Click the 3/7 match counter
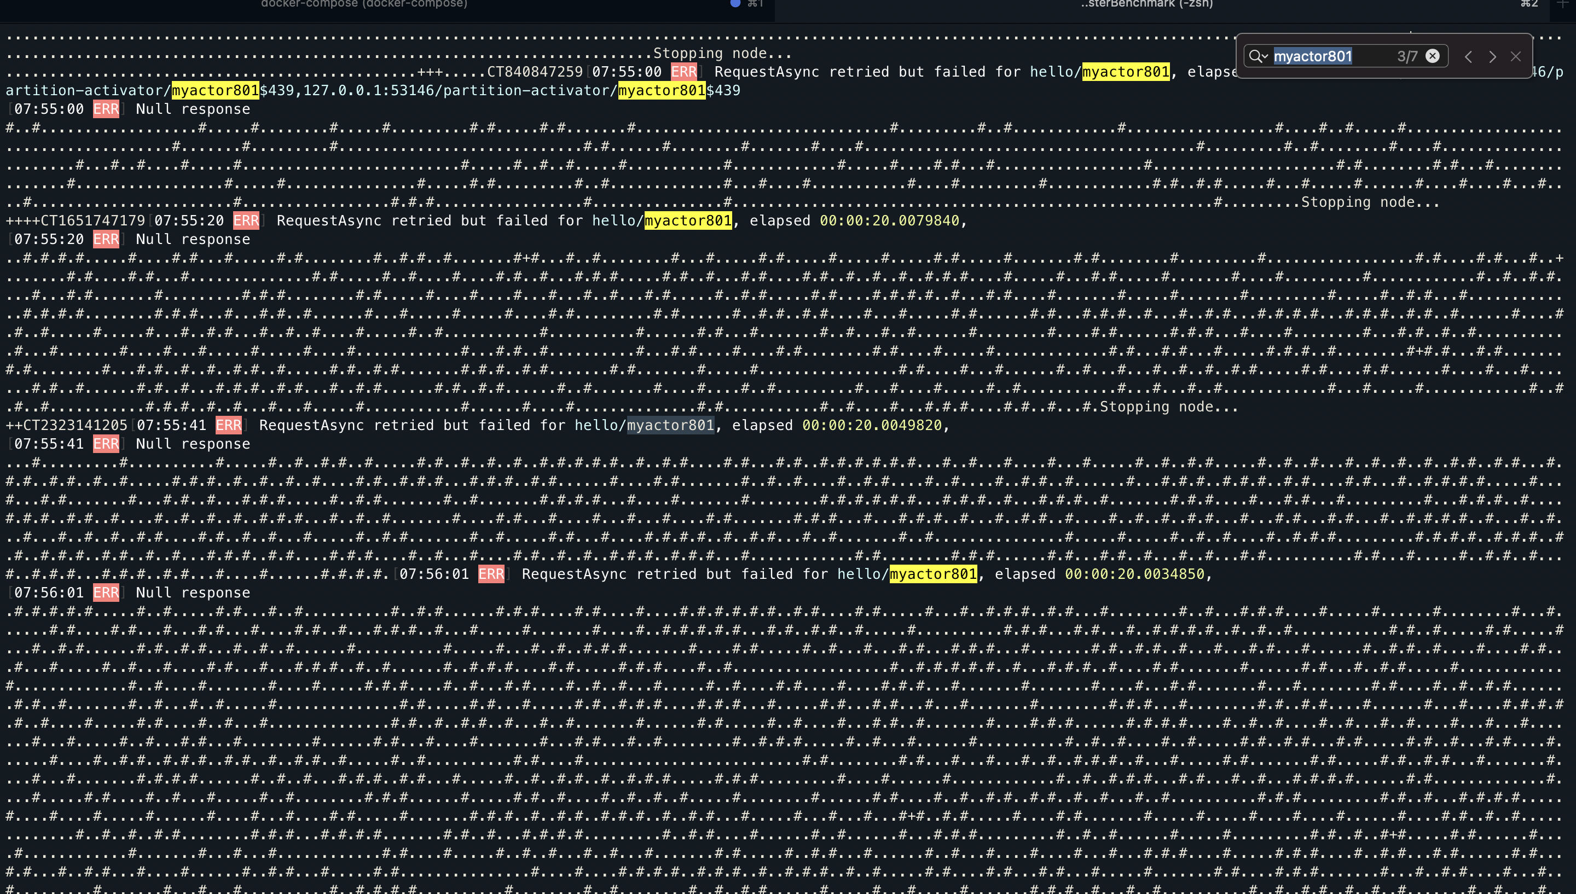 click(x=1406, y=56)
